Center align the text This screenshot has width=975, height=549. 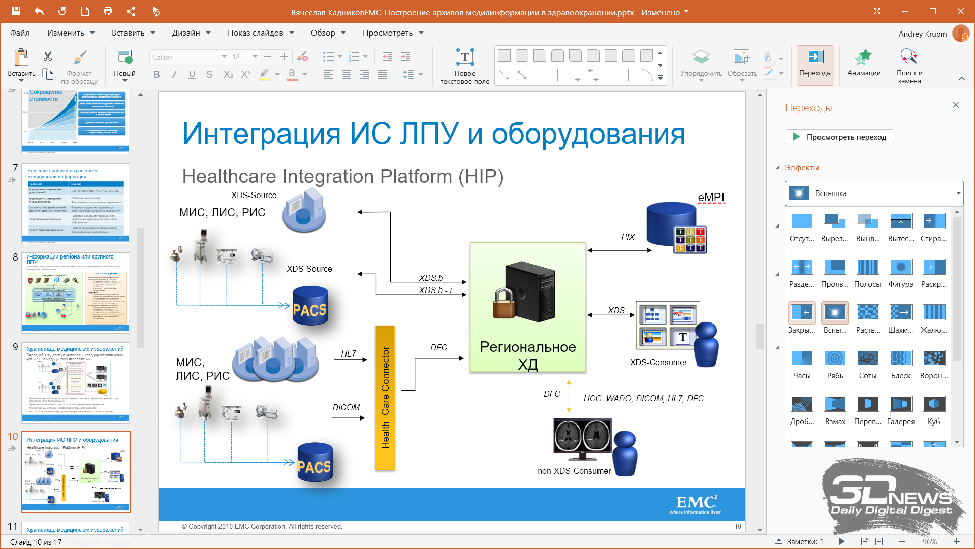click(x=347, y=74)
